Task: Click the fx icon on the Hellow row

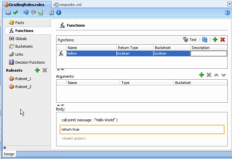Action: click(61, 53)
